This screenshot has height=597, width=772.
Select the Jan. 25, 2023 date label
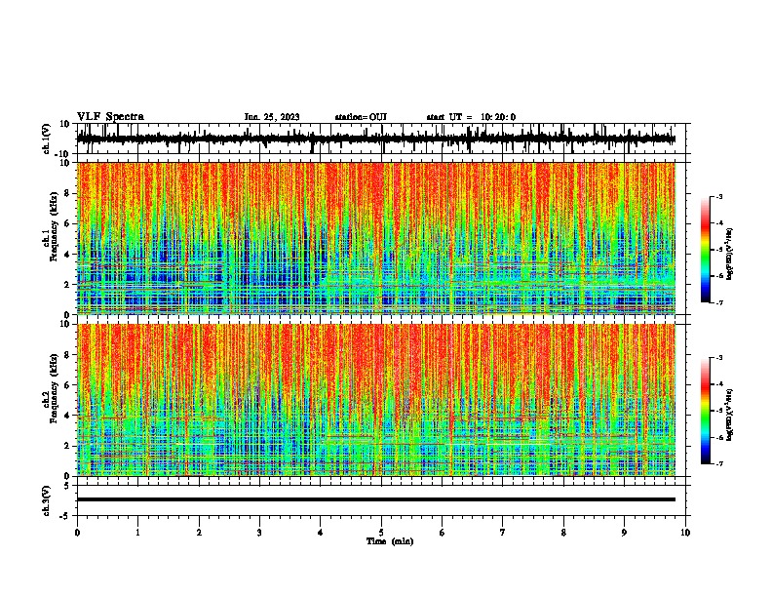pos(272,117)
